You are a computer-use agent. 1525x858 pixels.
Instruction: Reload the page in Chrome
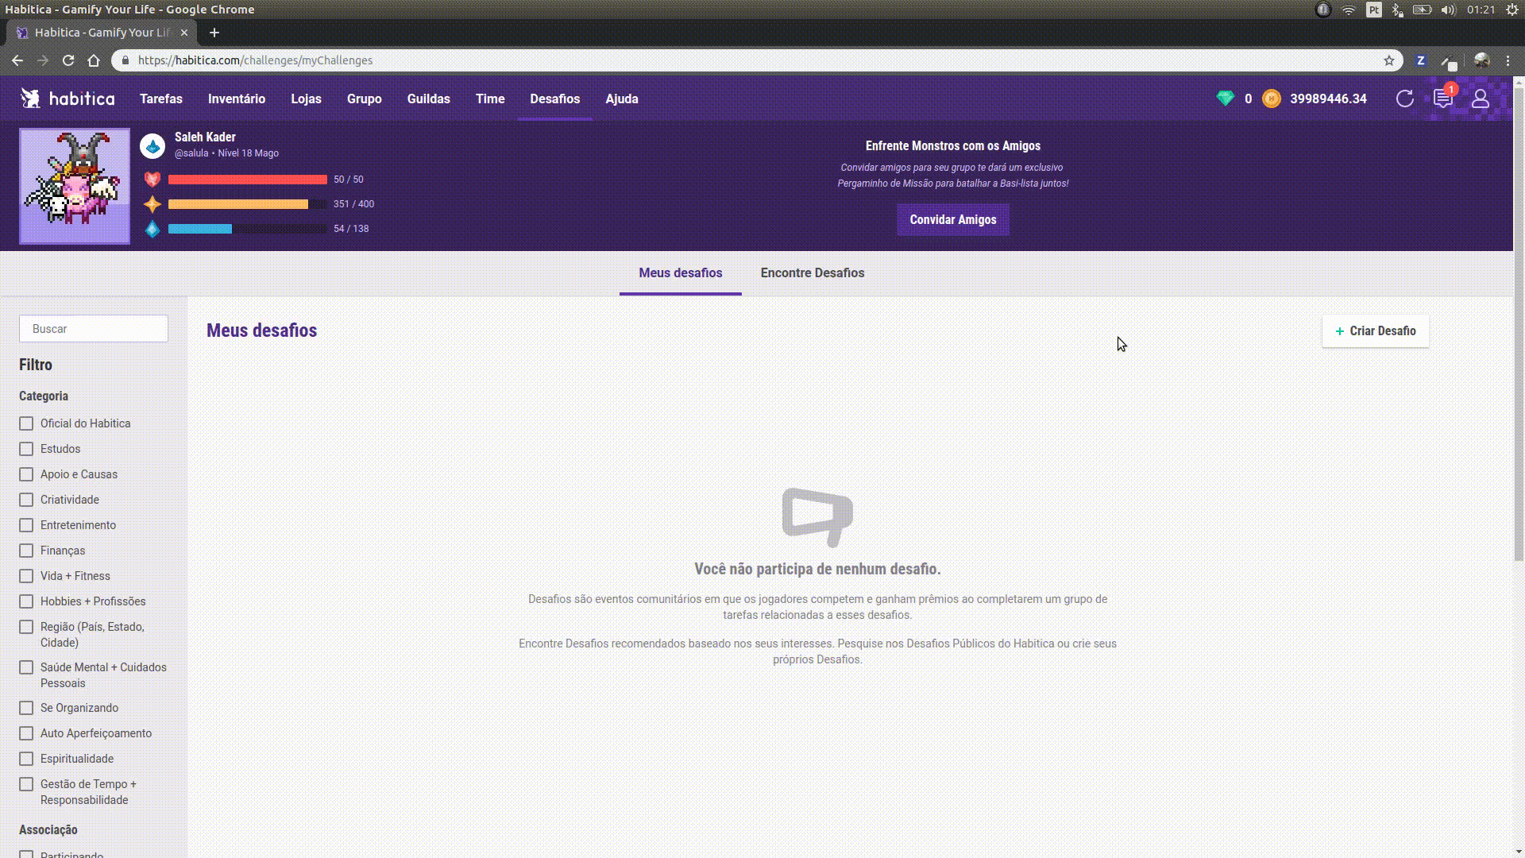pos(68,60)
